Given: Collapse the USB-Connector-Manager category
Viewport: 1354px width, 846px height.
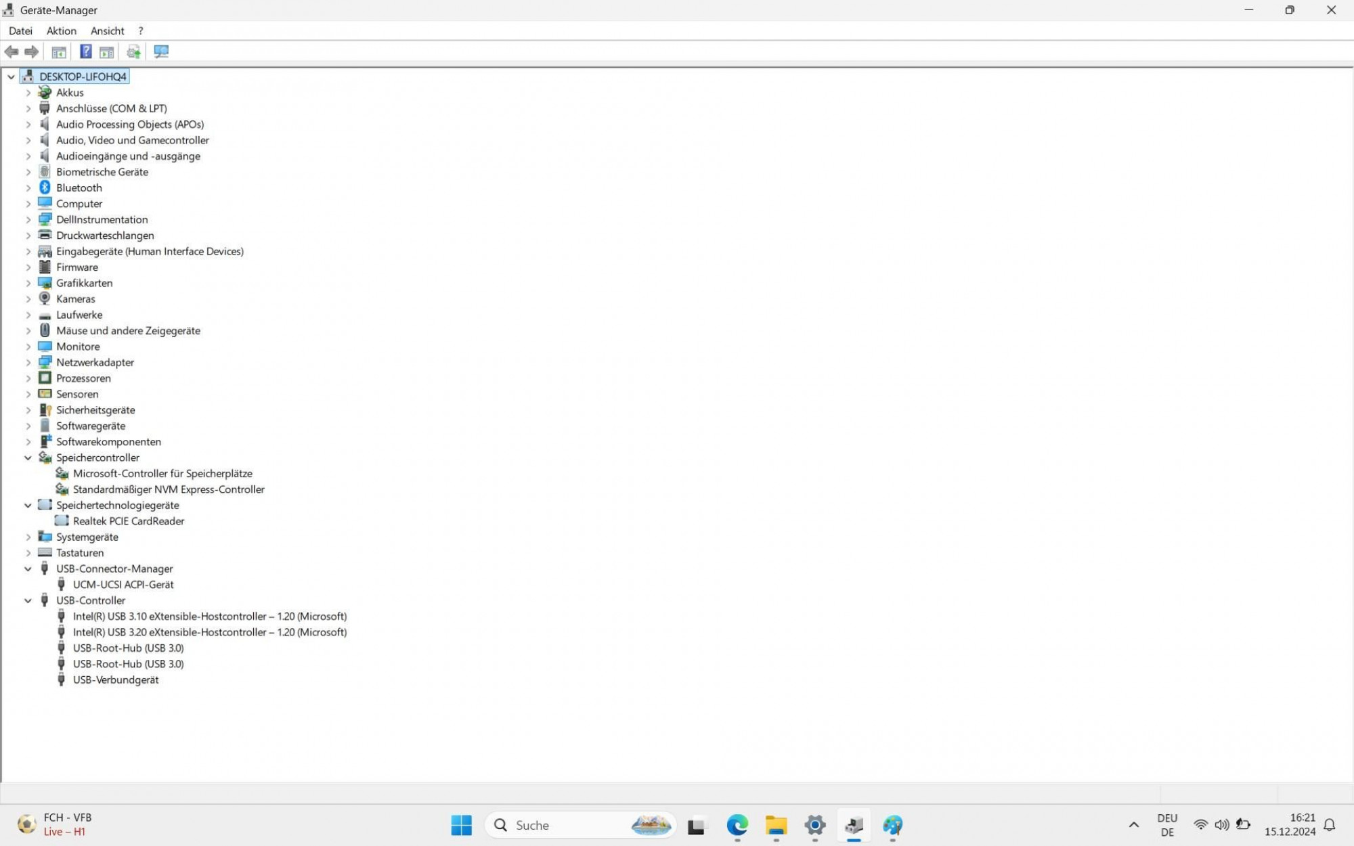Looking at the screenshot, I should pos(28,569).
